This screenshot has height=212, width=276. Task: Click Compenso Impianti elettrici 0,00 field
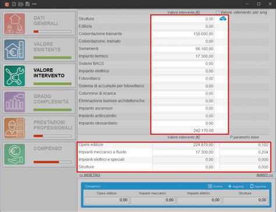pyautogui.click(x=199, y=200)
